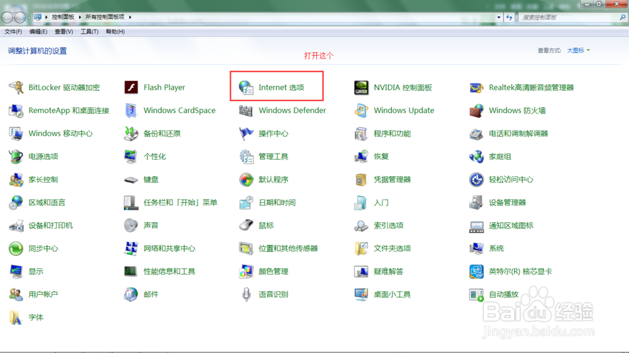Viewport: 629px width, 353px height.
Task: Expand arrow after 控制面板 in breadcrumb
Action: tap(80, 17)
